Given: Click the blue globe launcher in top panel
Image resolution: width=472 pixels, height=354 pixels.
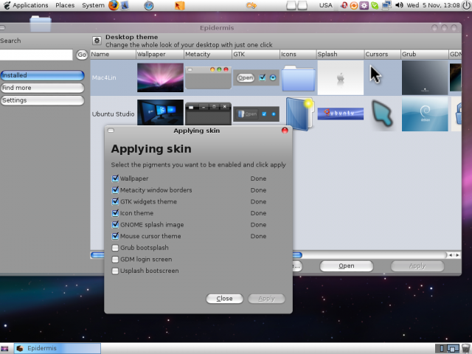Looking at the screenshot, I should (x=149, y=5).
